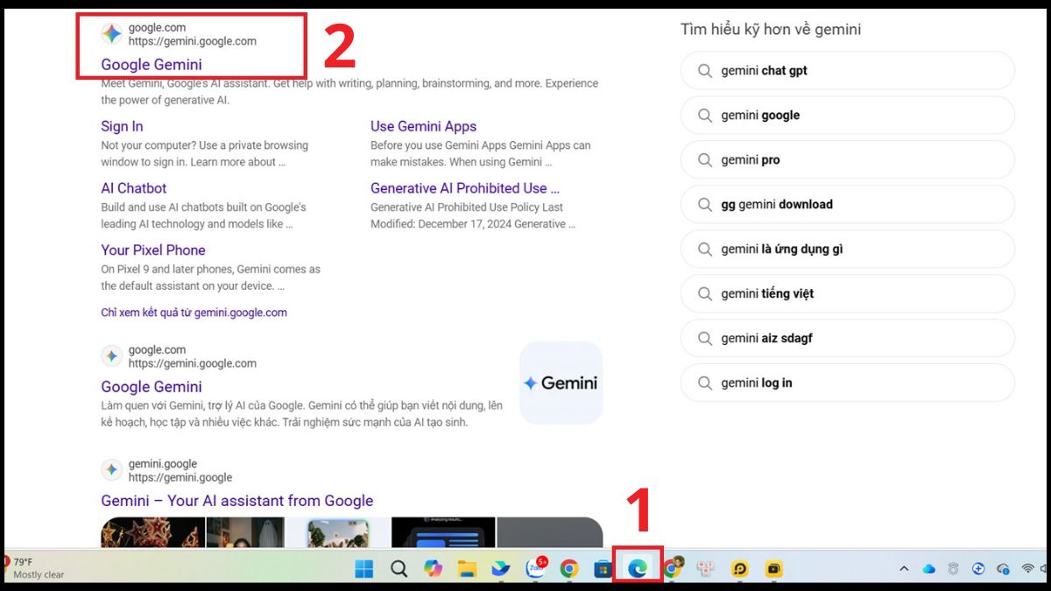Click heading 'Tìm hiểu kỹ hơn về gemini'
The height and width of the screenshot is (591, 1051).
[x=771, y=29]
